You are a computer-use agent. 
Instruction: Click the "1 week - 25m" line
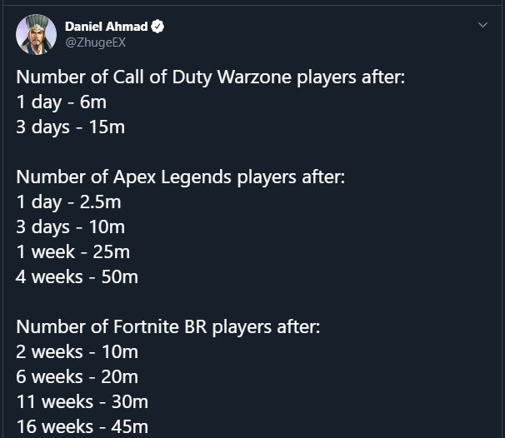coord(72,251)
